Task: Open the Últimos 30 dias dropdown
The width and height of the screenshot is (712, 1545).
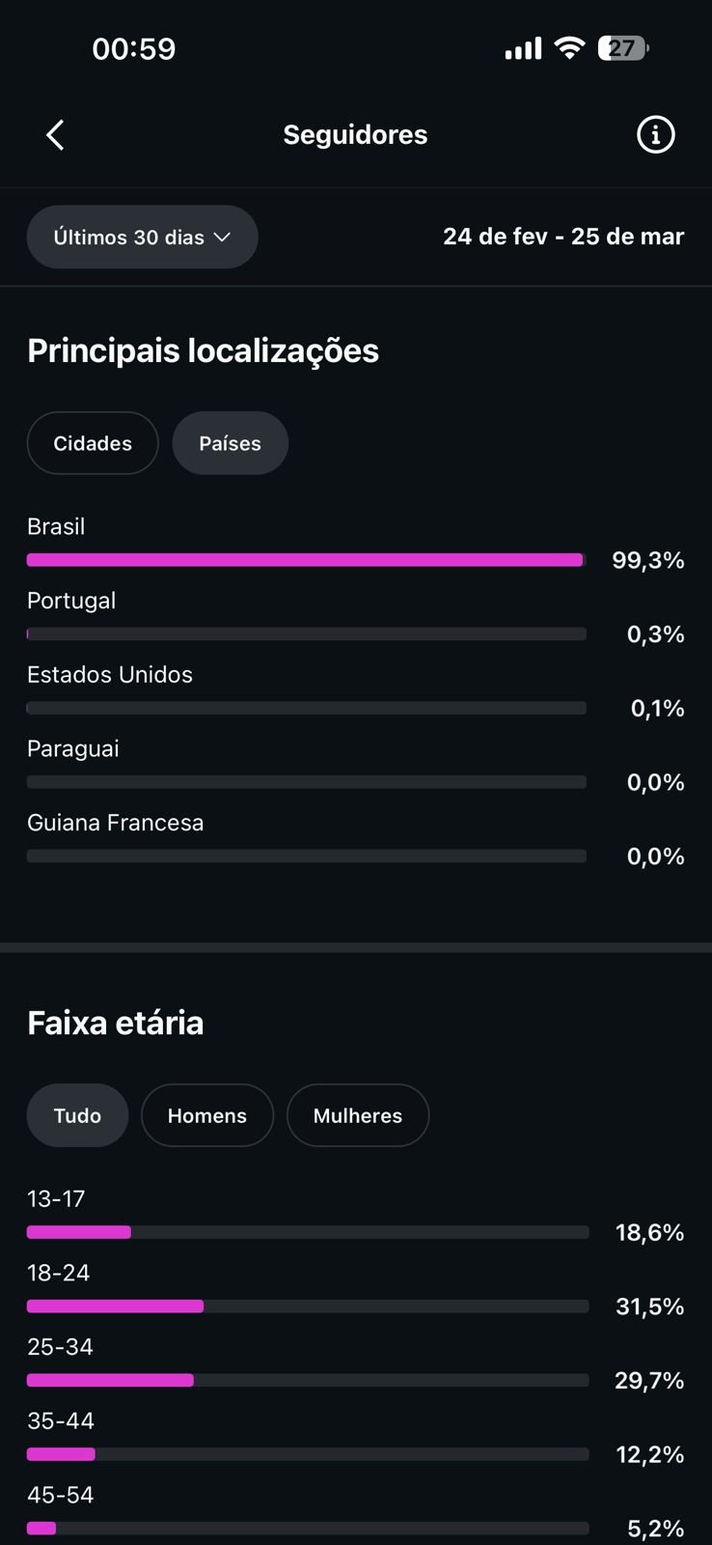Action: pyautogui.click(x=142, y=237)
